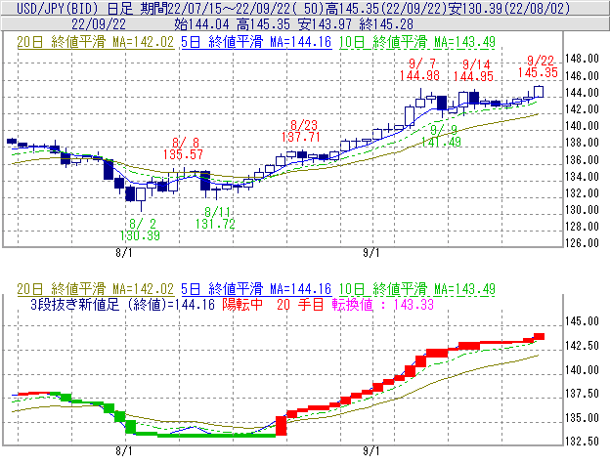Click the 8/1 date label under the top chart

click(x=124, y=253)
